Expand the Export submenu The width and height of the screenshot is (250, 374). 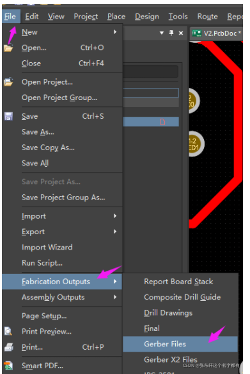[62, 232]
